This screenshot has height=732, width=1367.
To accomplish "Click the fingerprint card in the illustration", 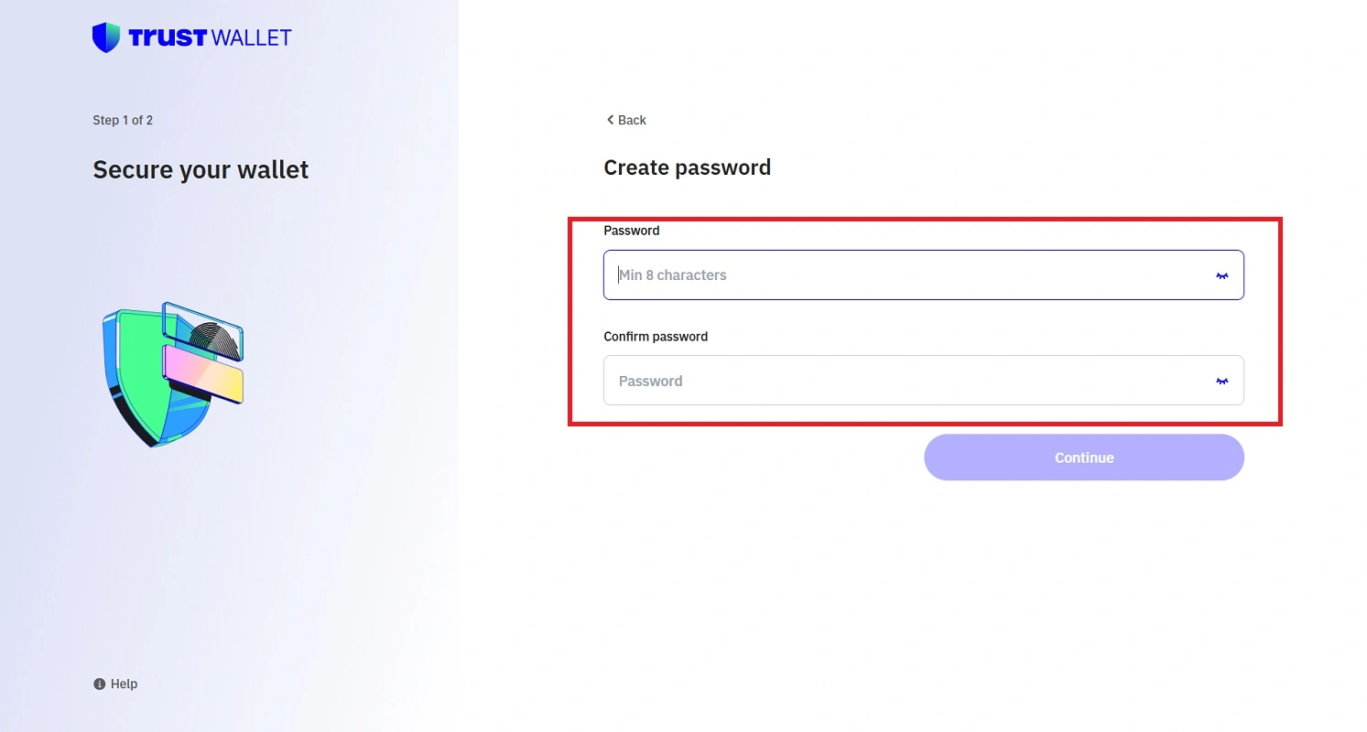I will tap(216, 333).
